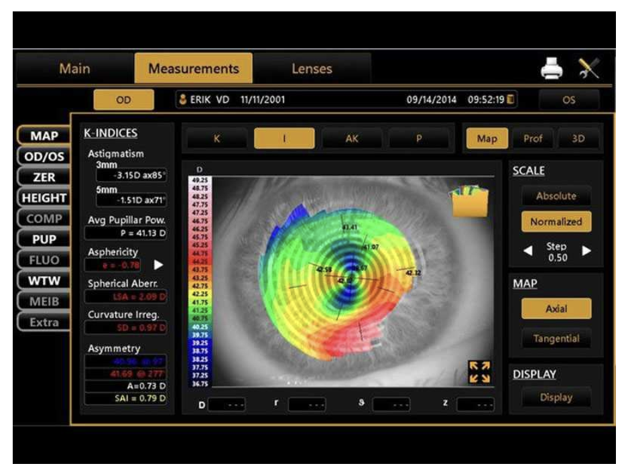
Task: Expand Asphericity with the white arrow
Action: 159,265
